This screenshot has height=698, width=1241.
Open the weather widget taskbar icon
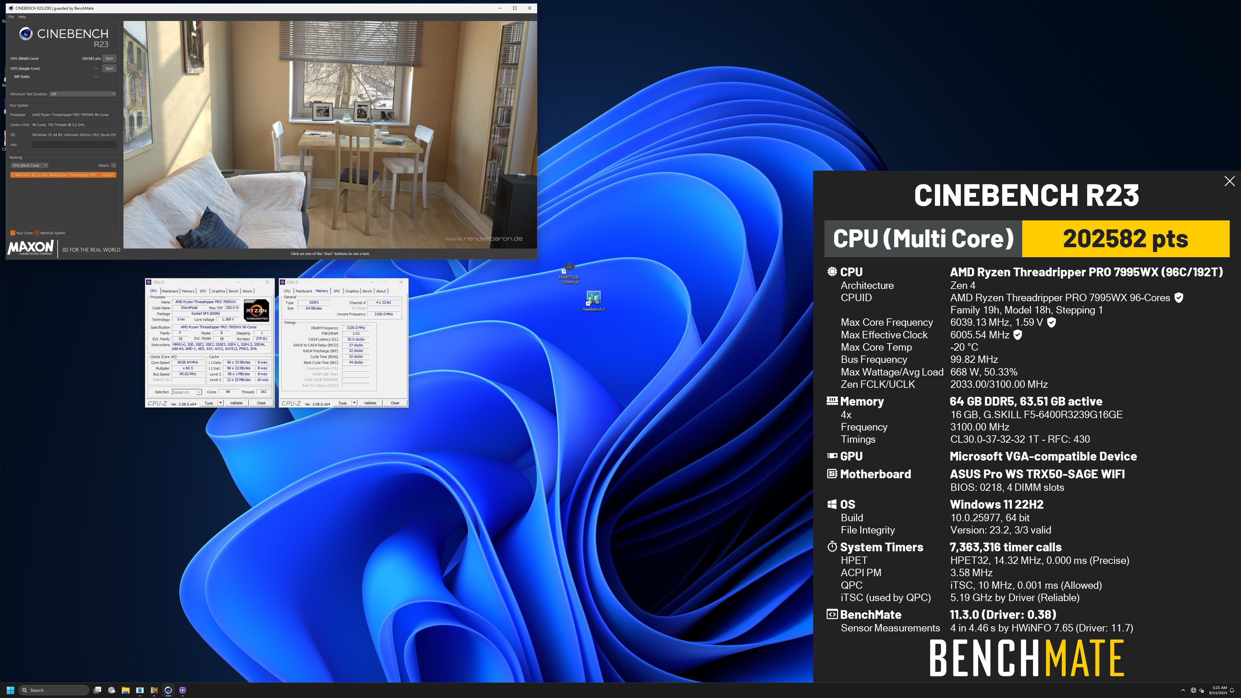tap(111, 690)
